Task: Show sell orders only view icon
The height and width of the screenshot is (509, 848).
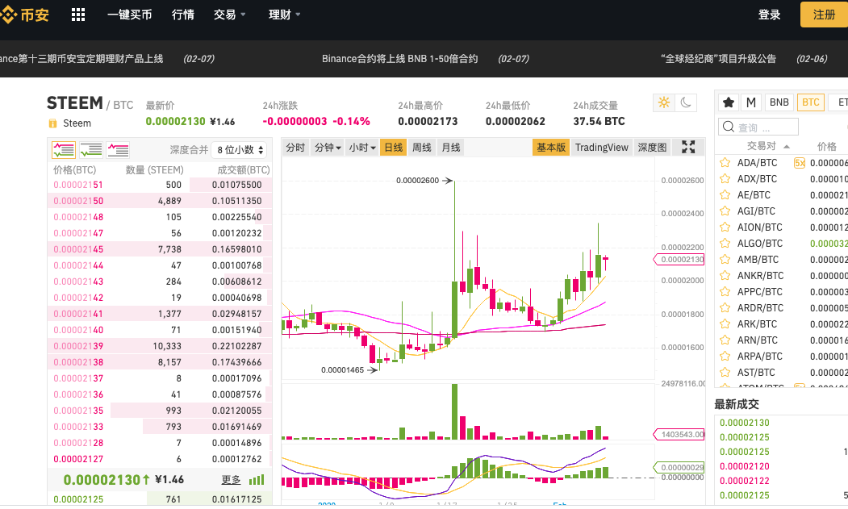Action: click(x=118, y=150)
